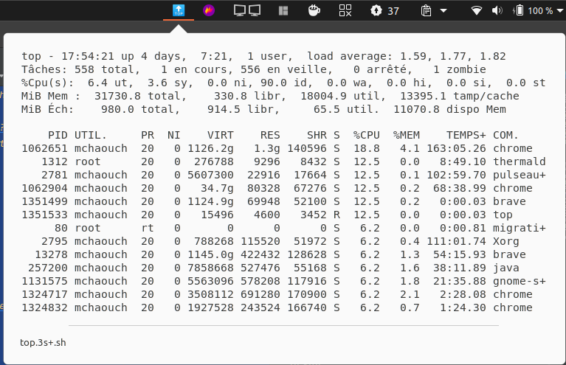This screenshot has height=365, width=566.
Task: Click the thermald process row PID 1312
Action: pyautogui.click(x=283, y=161)
